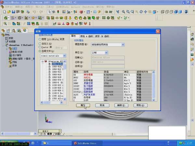This screenshot has width=195, height=146.
Task: Select the 报告 report item in the study tree
Action: pos(14,66)
